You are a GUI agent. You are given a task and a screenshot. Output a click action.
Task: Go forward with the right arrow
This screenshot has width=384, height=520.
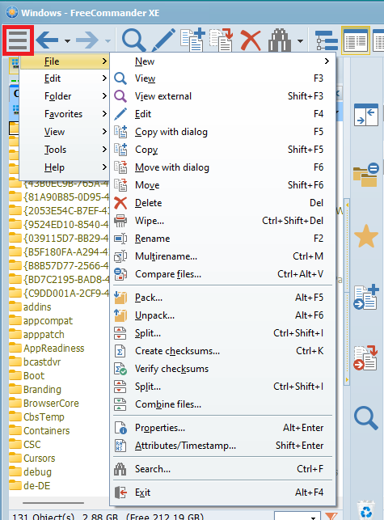pos(87,40)
